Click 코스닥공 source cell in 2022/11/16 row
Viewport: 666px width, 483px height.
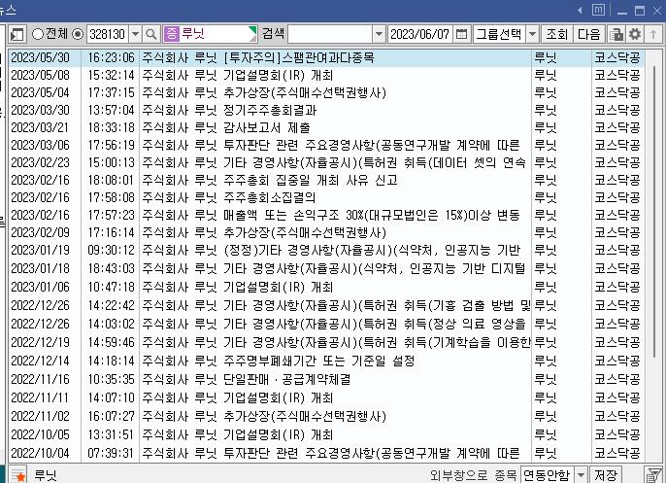(x=617, y=379)
